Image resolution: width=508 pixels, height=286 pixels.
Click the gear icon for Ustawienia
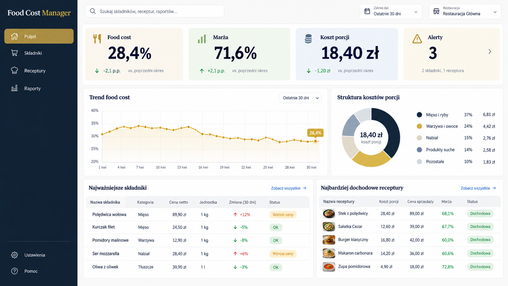[x=14, y=255]
